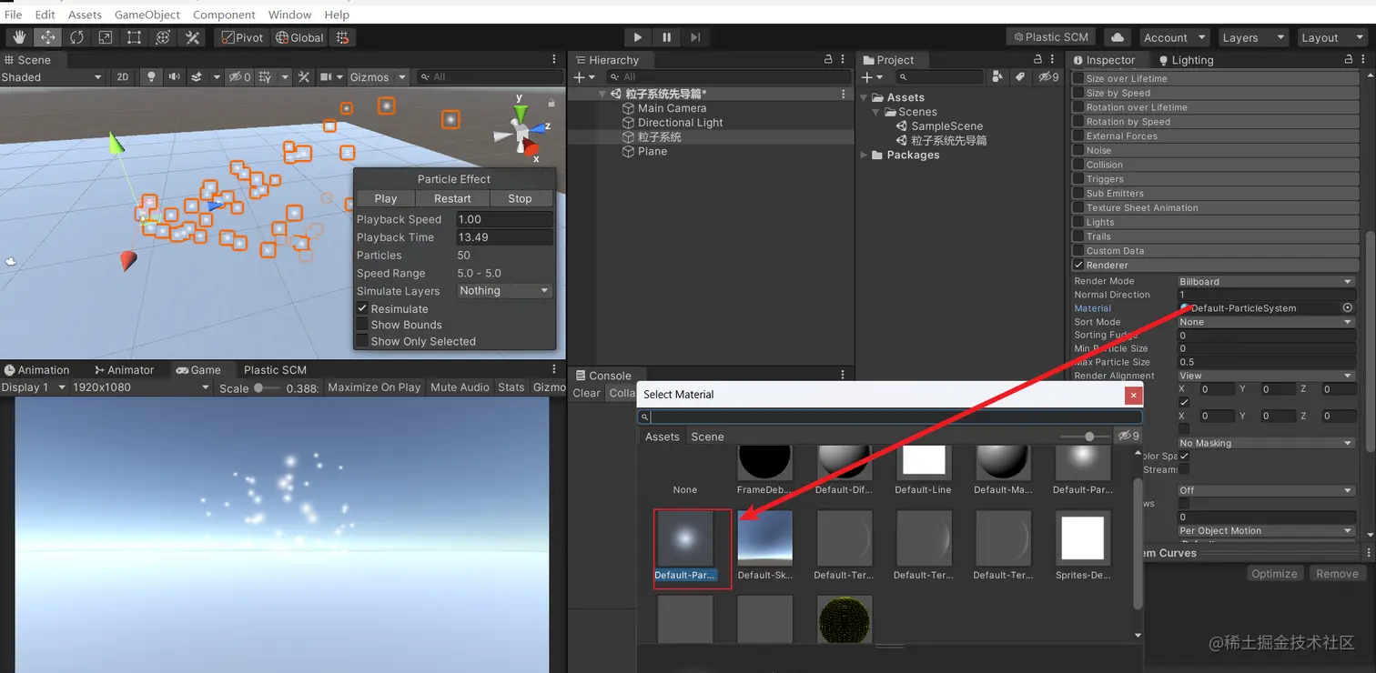Disable the Renderer module checkbox

click(x=1078, y=266)
